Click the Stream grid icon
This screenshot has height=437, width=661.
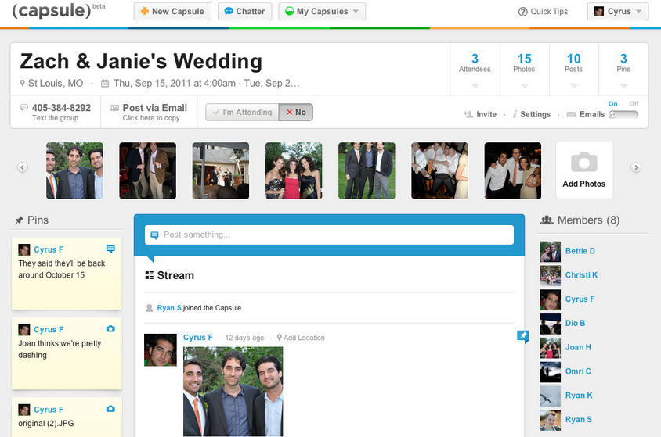(150, 275)
